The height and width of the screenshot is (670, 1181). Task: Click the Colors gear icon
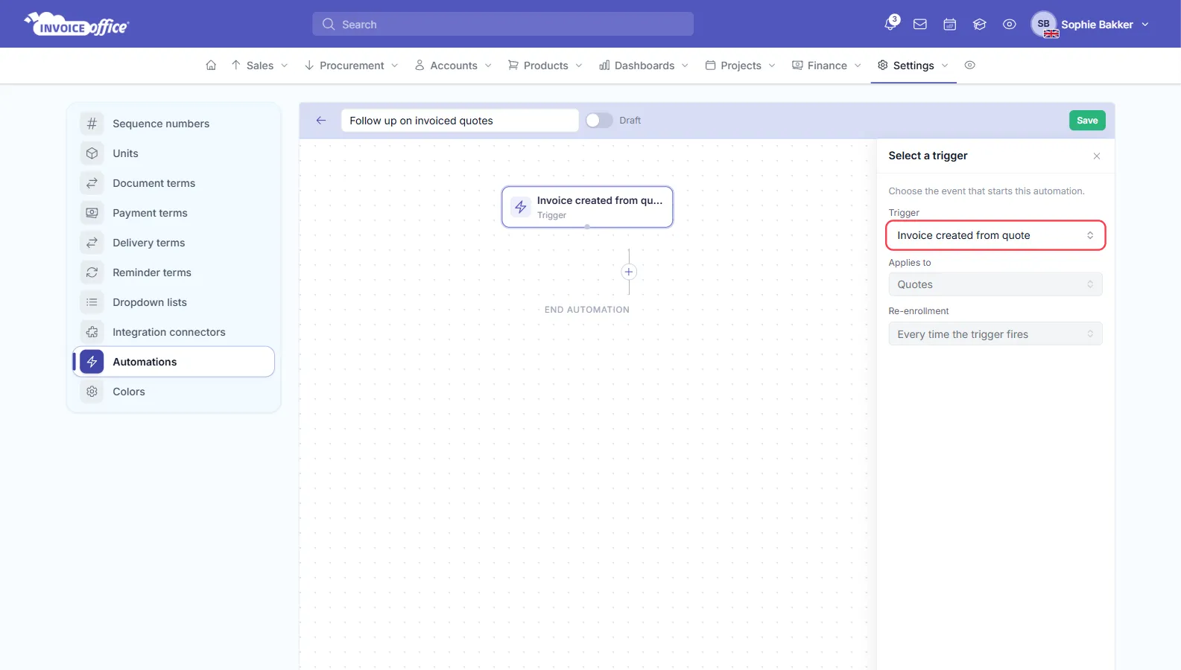[92, 391]
